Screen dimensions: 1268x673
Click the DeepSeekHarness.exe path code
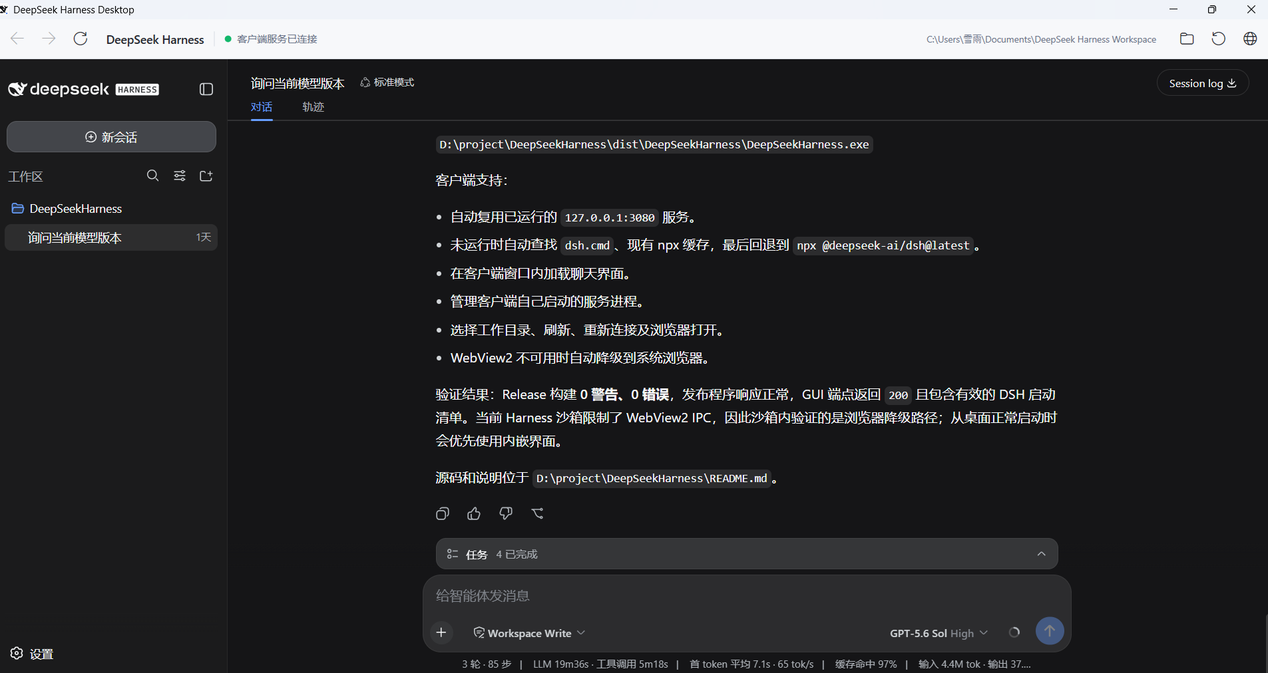point(654,144)
